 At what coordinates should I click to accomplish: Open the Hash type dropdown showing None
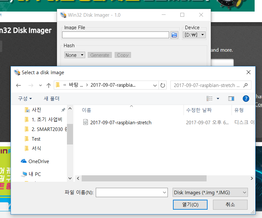(x=75, y=55)
